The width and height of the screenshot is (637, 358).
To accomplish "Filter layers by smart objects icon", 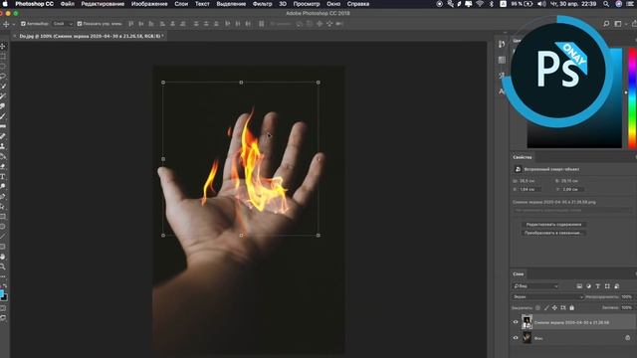I will coord(617,286).
